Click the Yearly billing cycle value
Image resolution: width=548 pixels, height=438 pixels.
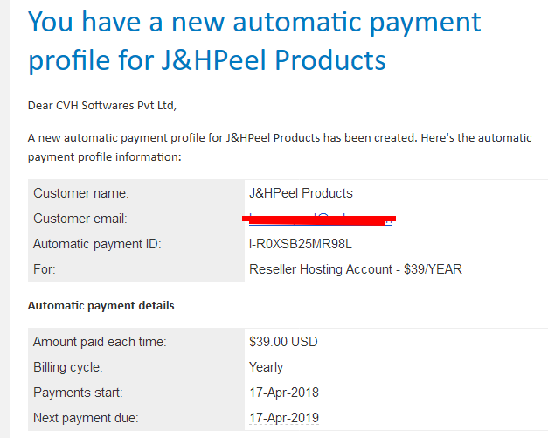pos(266,367)
